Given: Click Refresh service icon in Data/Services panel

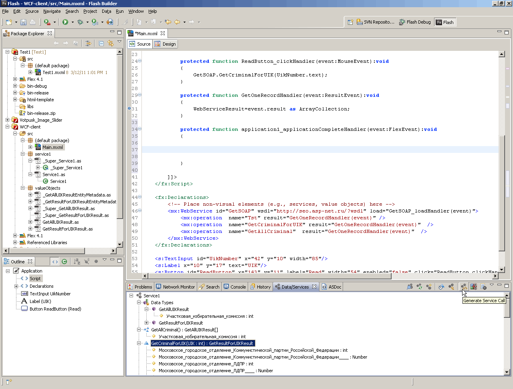Looking at the screenshot, I should tap(419, 287).
